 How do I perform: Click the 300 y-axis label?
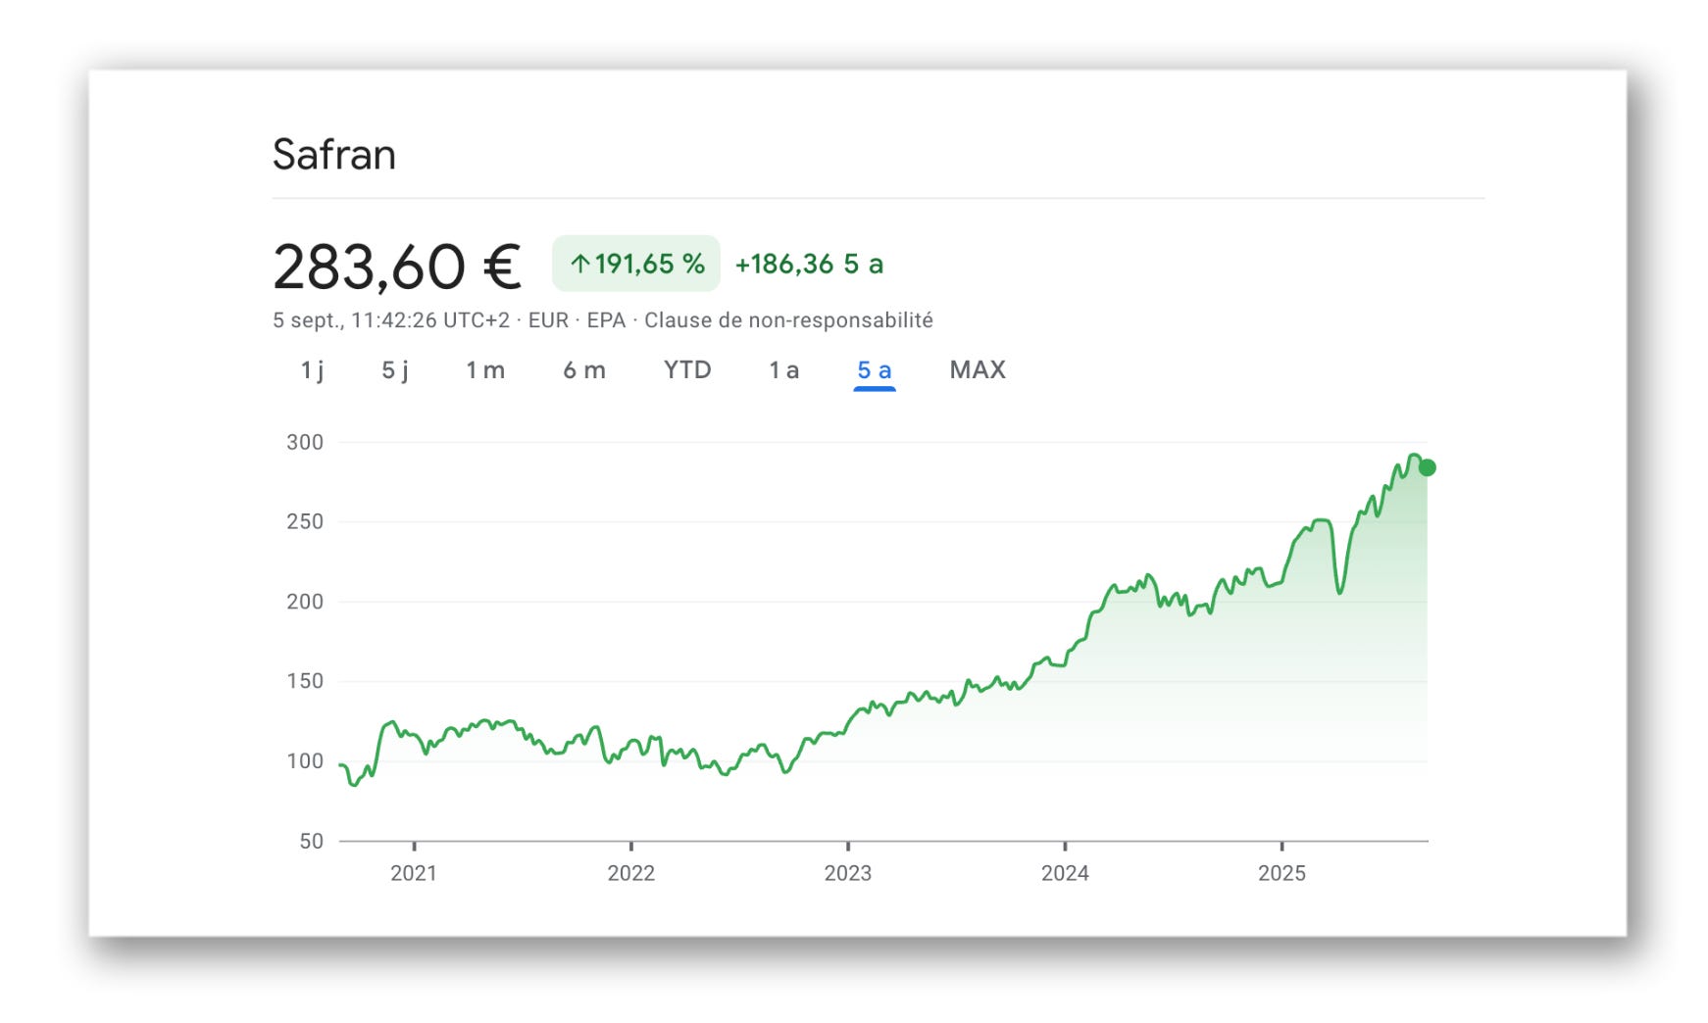(305, 442)
